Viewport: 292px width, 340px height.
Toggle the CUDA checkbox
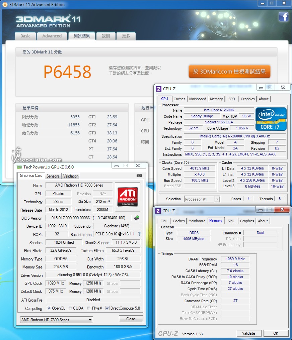tap(70, 308)
